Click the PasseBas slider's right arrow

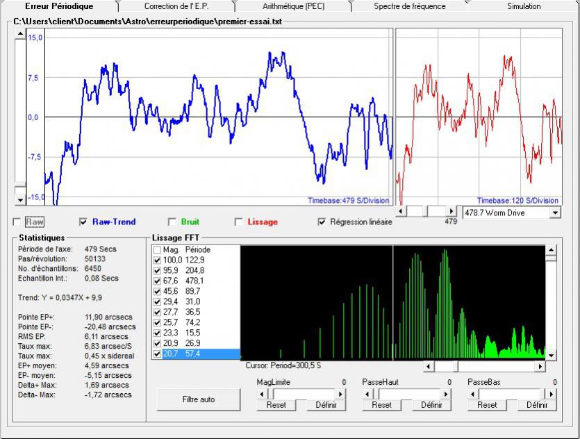[552, 393]
